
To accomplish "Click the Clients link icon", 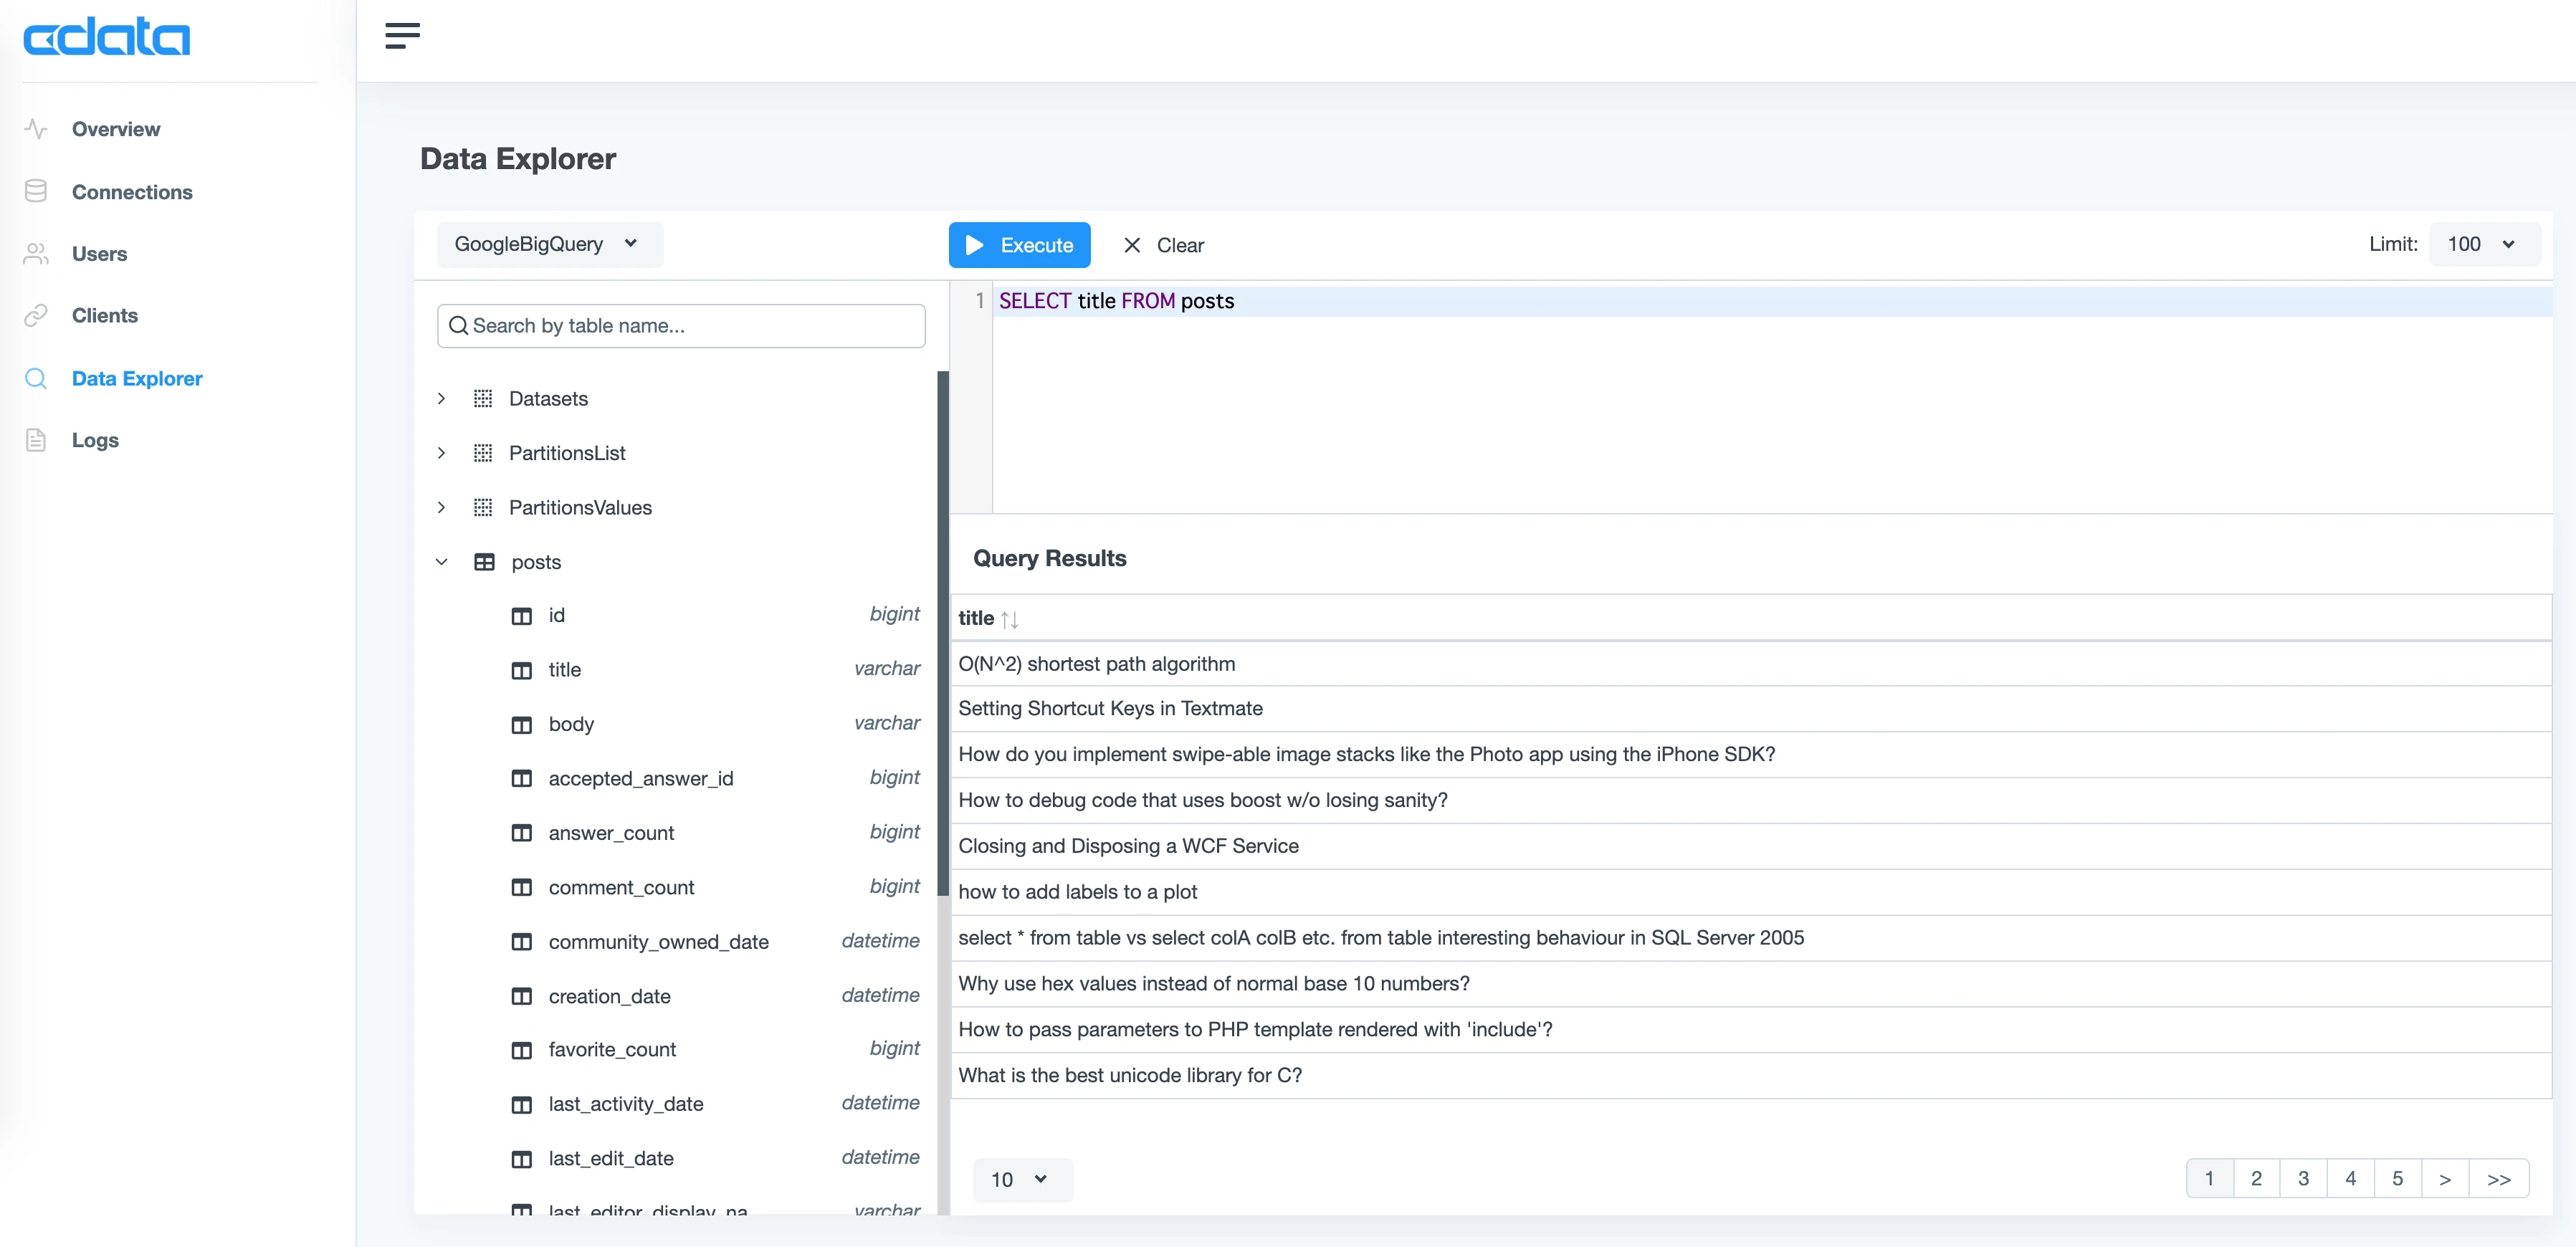I will pyautogui.click(x=36, y=316).
